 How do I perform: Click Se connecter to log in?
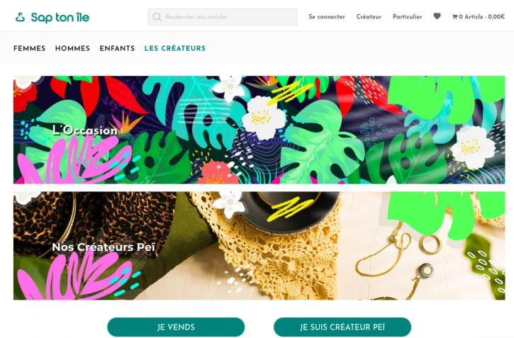[327, 17]
